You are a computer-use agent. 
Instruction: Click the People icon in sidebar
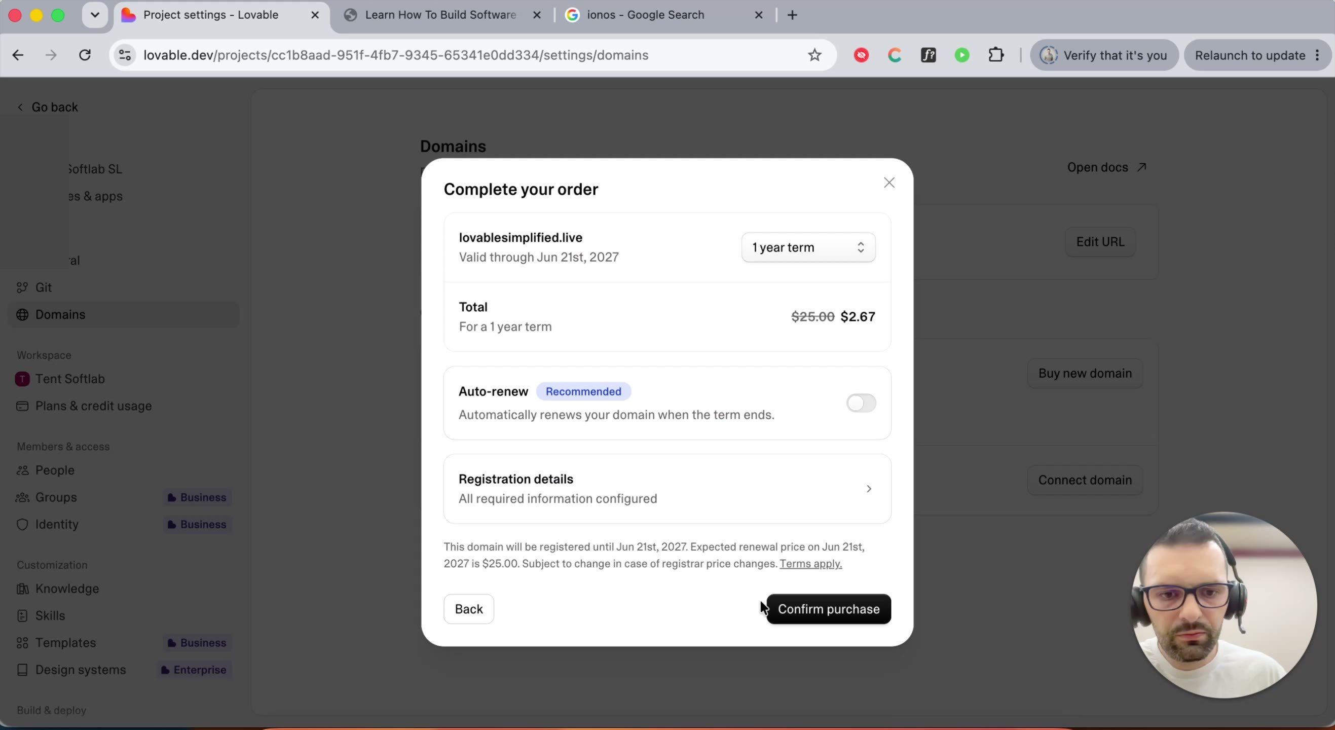click(x=22, y=470)
